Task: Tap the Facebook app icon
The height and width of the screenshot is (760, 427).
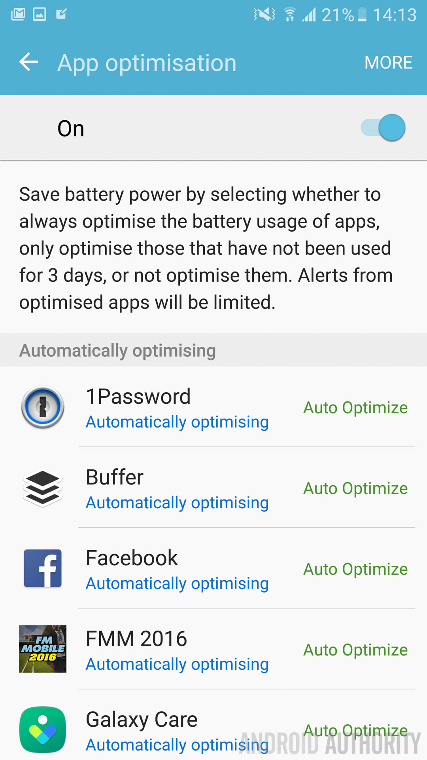Action: (43, 568)
